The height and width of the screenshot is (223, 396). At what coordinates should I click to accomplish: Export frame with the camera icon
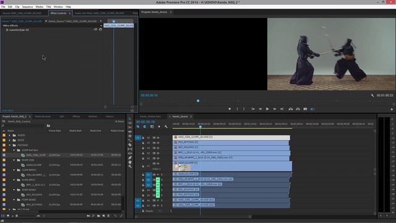click(x=305, y=109)
